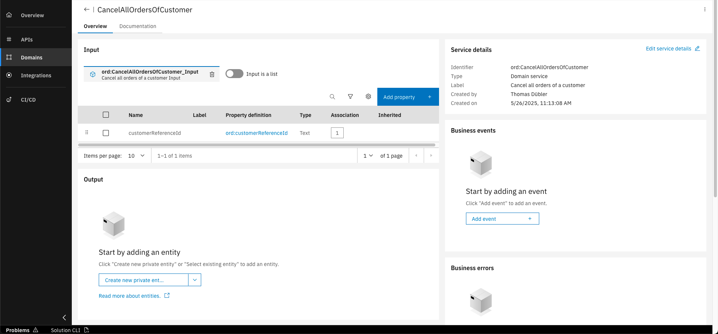Select the ord:CancelAllOrdersOfCustomer_Input entity tile
Viewport: 718px width, 334px height.
coord(151,74)
